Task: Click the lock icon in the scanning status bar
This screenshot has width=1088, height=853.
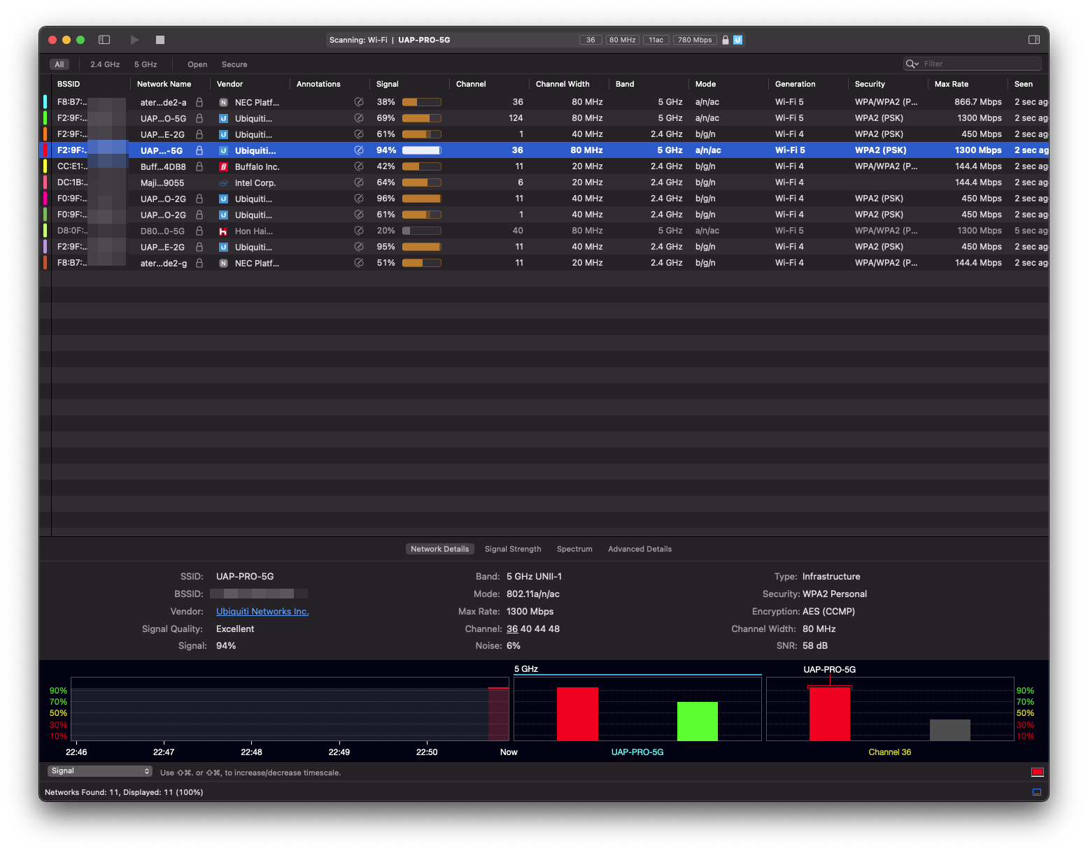Action: point(726,40)
